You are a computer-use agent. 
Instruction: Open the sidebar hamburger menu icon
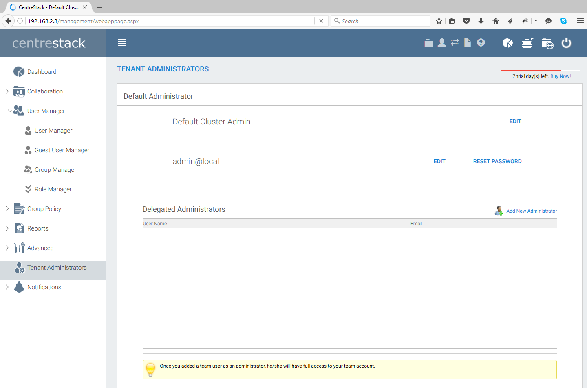[121, 42]
